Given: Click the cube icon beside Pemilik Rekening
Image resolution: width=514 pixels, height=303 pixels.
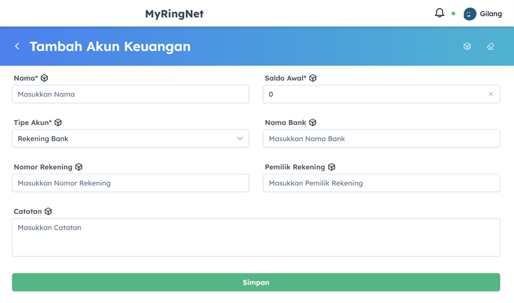Looking at the screenshot, I should pos(331,167).
